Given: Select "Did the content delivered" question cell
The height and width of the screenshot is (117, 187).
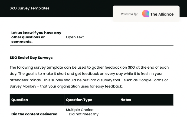Looking at the screenshot, I should tap(34, 114).
